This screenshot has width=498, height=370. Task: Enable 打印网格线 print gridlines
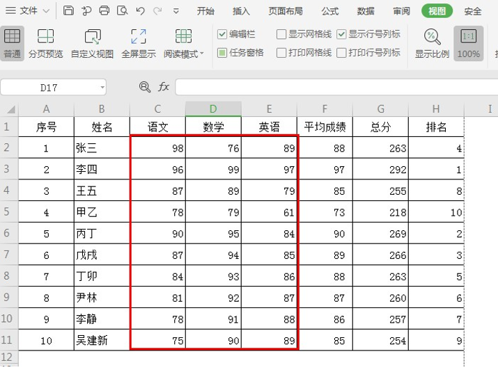click(x=281, y=53)
